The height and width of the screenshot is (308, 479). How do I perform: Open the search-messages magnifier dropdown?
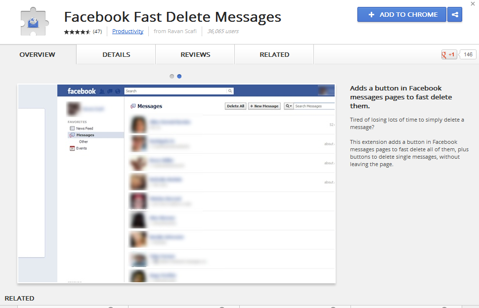pyautogui.click(x=289, y=106)
